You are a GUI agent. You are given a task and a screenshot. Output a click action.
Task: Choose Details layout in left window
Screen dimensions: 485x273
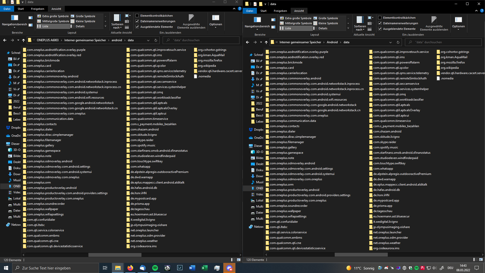[x=78, y=26]
